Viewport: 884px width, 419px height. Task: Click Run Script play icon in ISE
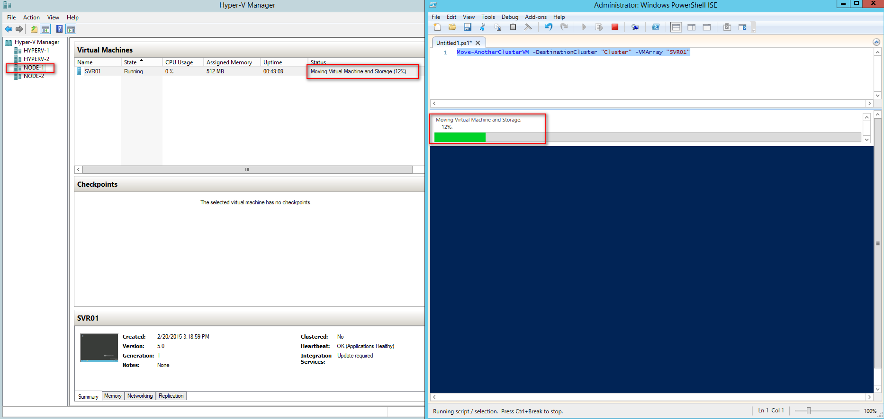pyautogui.click(x=584, y=27)
